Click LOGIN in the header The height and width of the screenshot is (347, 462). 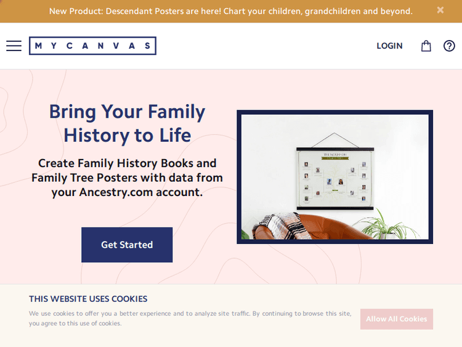[x=389, y=46]
